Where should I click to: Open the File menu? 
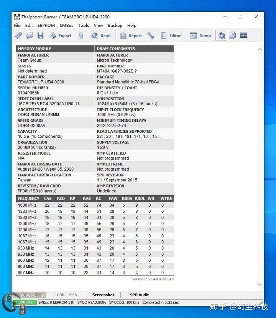[x=17, y=25]
